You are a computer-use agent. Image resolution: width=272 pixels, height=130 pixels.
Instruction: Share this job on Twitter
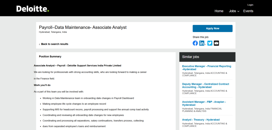210,43
